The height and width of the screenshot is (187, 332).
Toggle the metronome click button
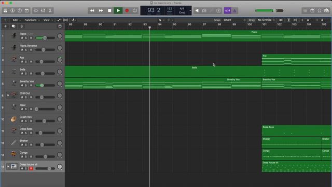point(234,10)
